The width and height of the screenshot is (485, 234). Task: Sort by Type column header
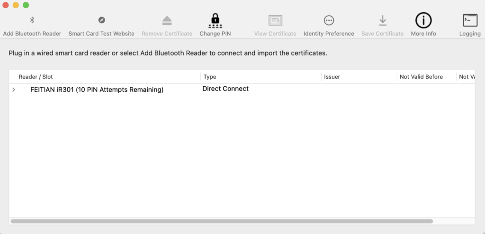(x=210, y=77)
